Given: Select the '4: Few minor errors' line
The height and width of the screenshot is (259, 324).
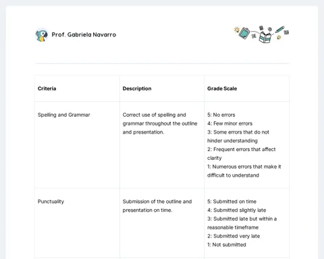Looking at the screenshot, I should click(x=230, y=123).
